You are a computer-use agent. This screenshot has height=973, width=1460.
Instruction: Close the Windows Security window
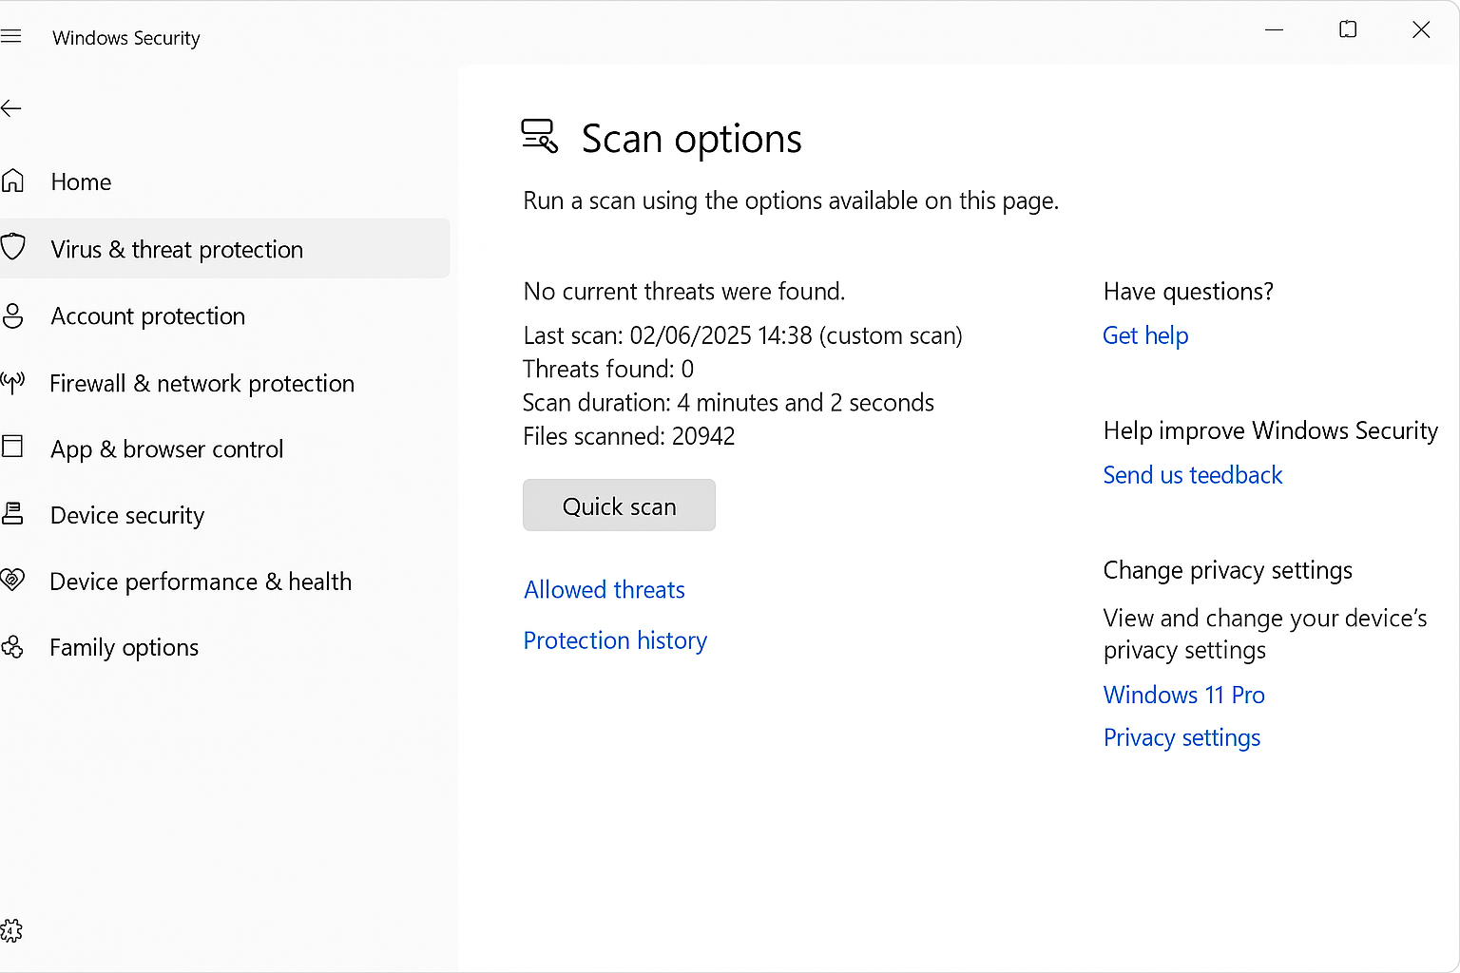point(1421,29)
